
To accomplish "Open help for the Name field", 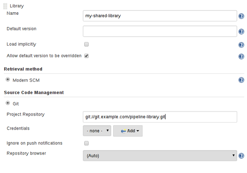I will pos(241,16).
